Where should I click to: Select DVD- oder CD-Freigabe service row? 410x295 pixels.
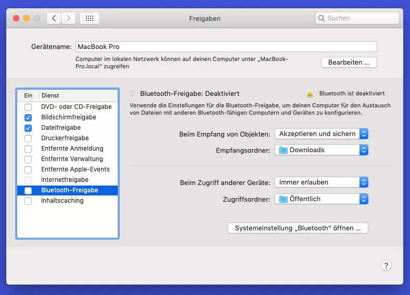(x=67, y=107)
